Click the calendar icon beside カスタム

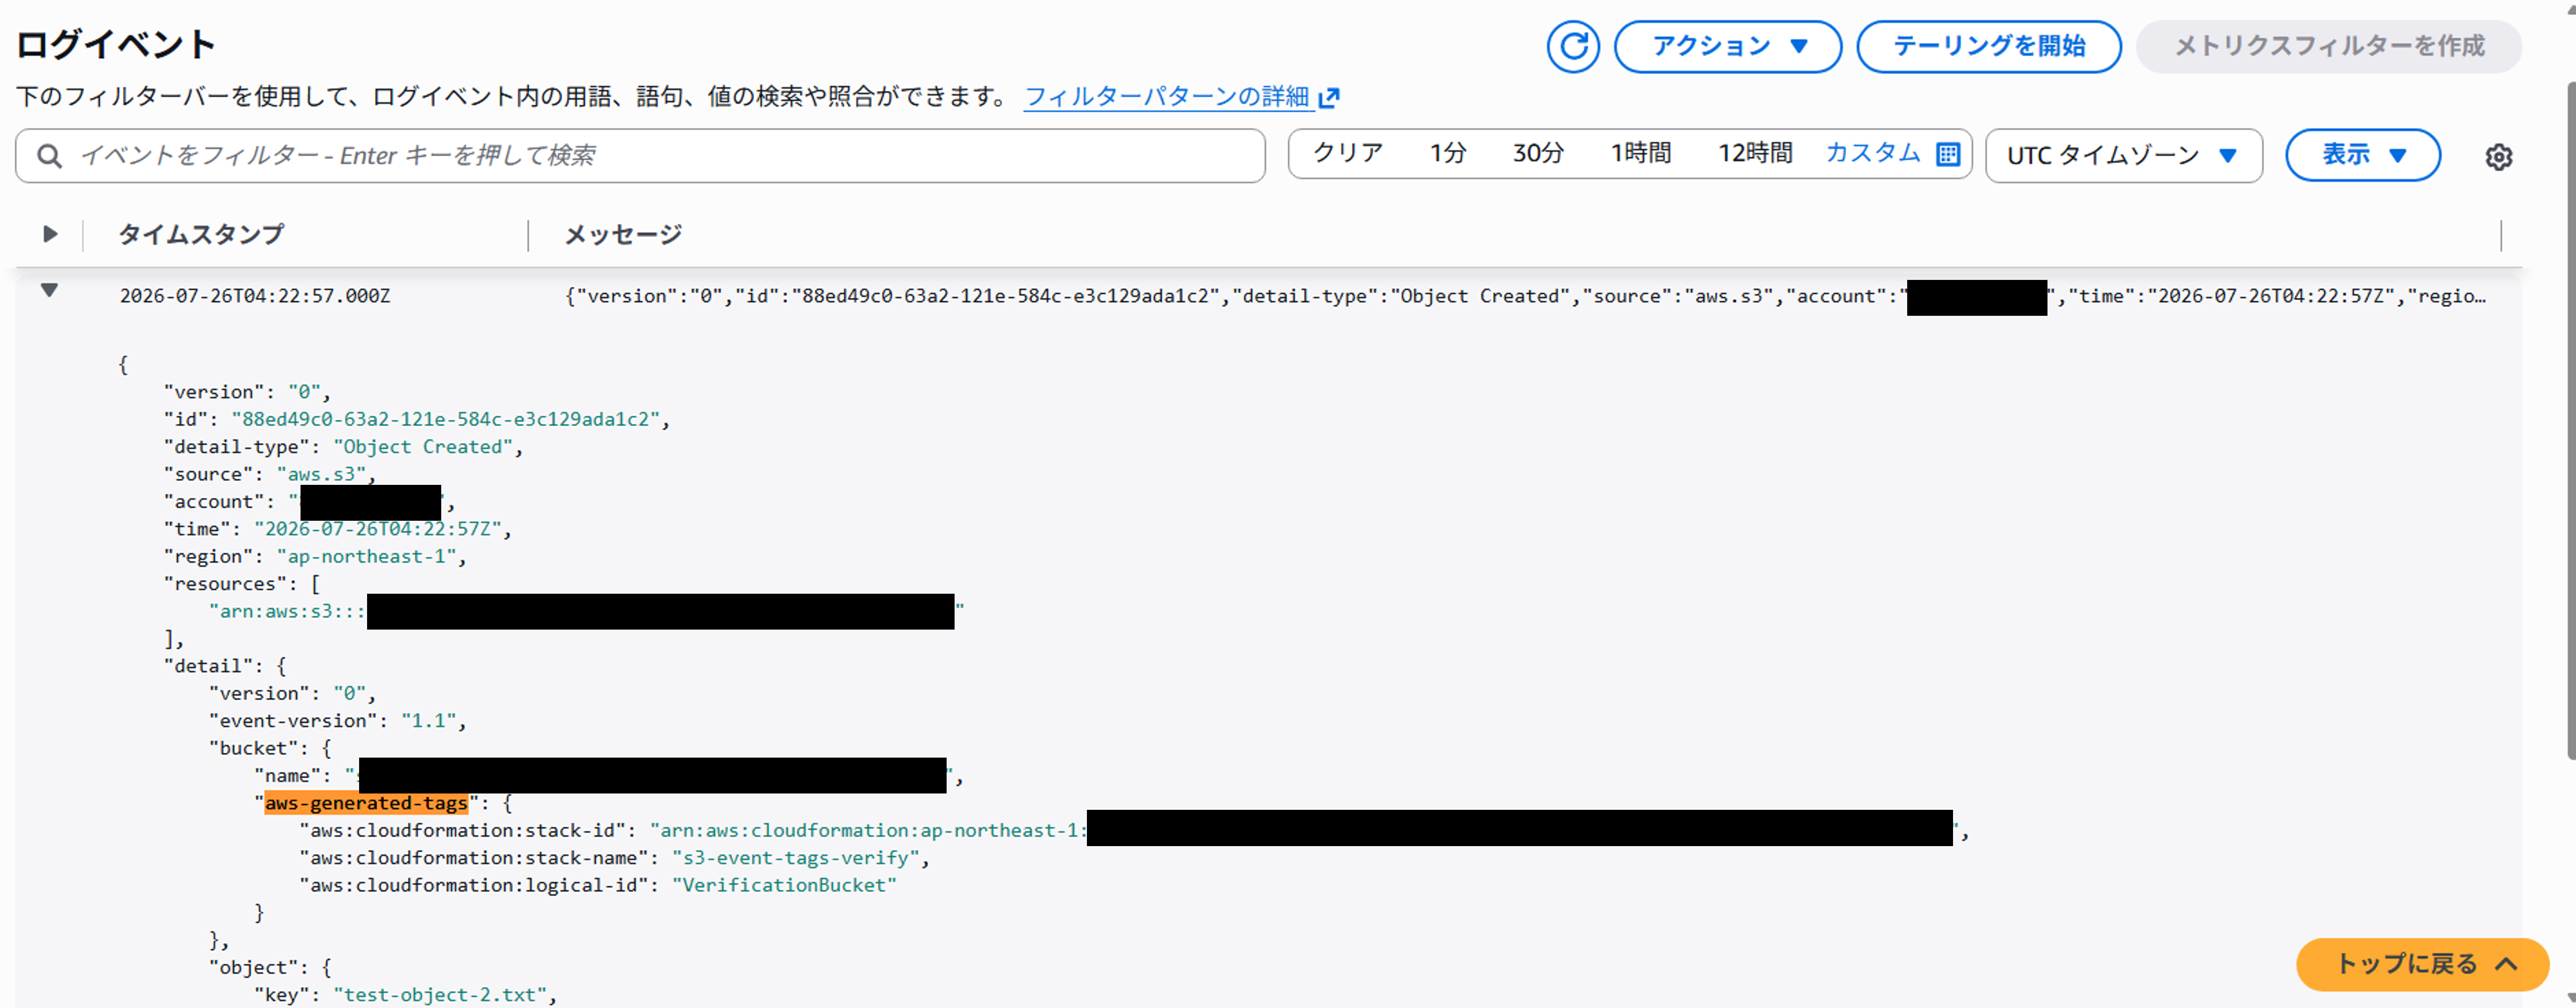click(x=1947, y=154)
